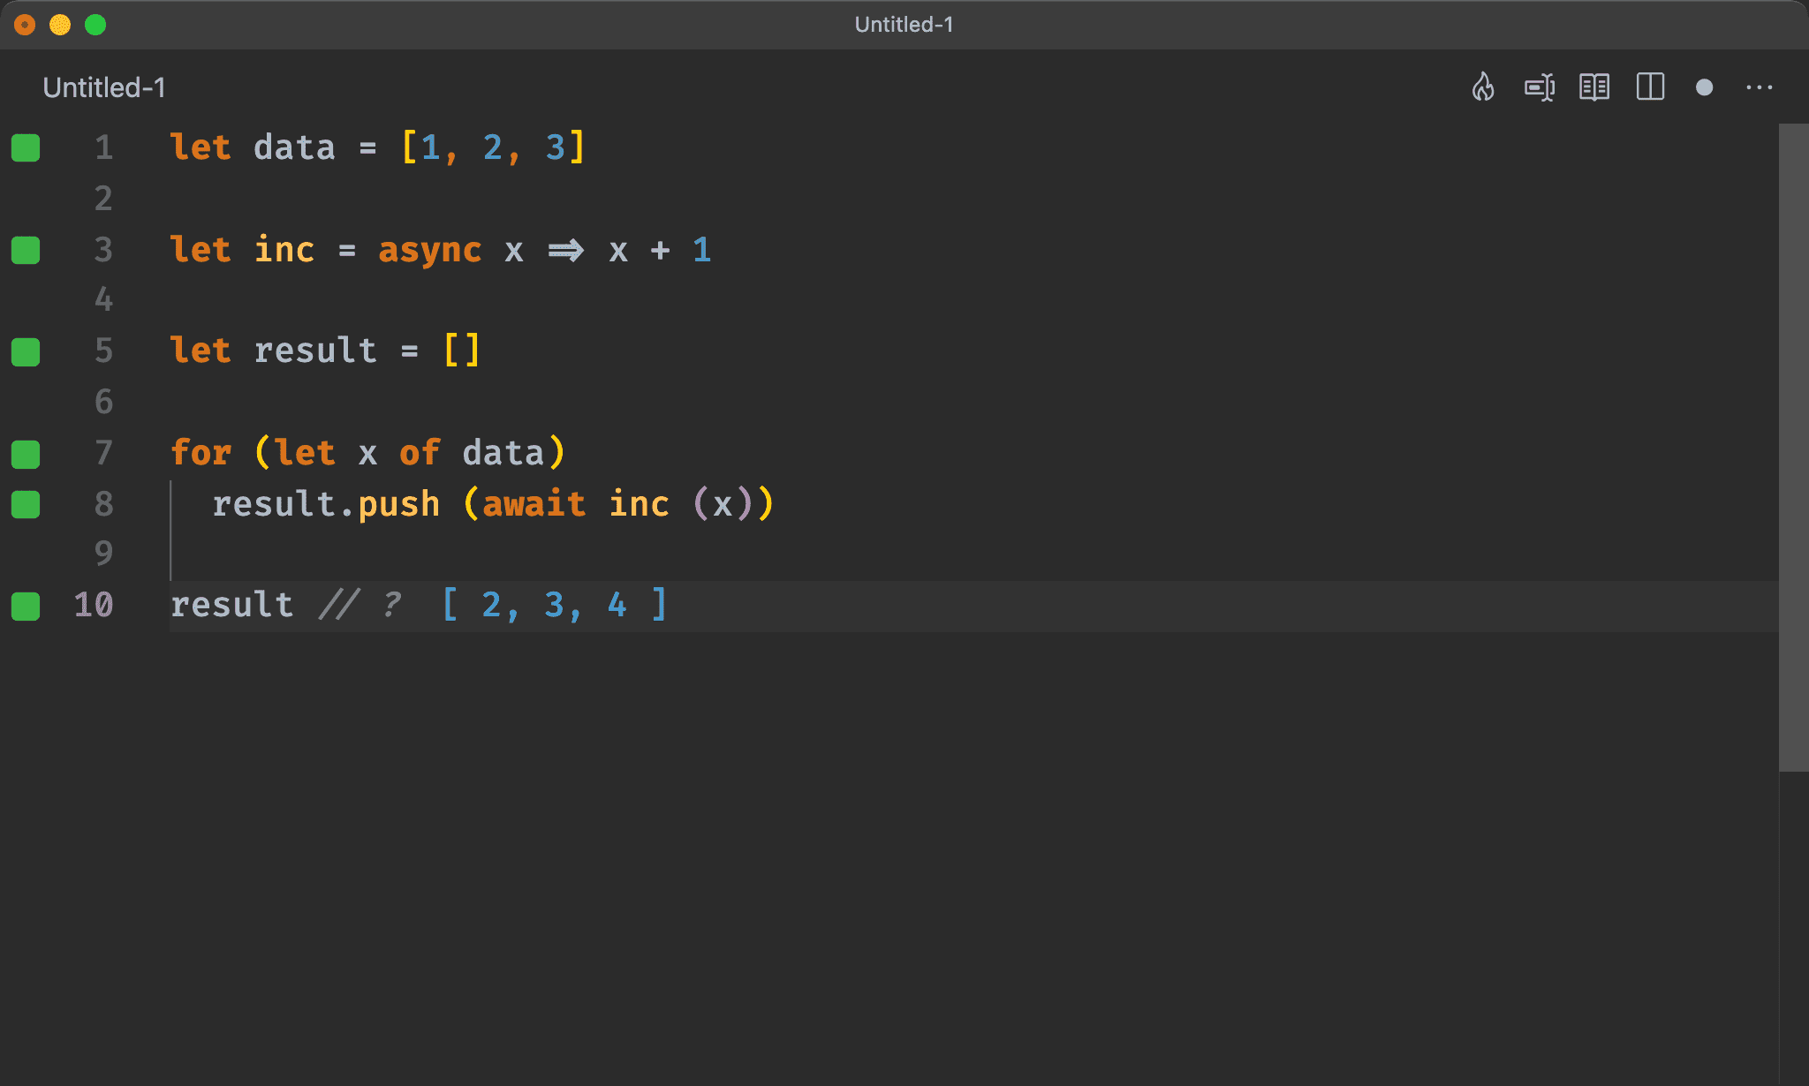Click the Untitled-1 window title text
This screenshot has height=1086, width=1809.
point(904,25)
